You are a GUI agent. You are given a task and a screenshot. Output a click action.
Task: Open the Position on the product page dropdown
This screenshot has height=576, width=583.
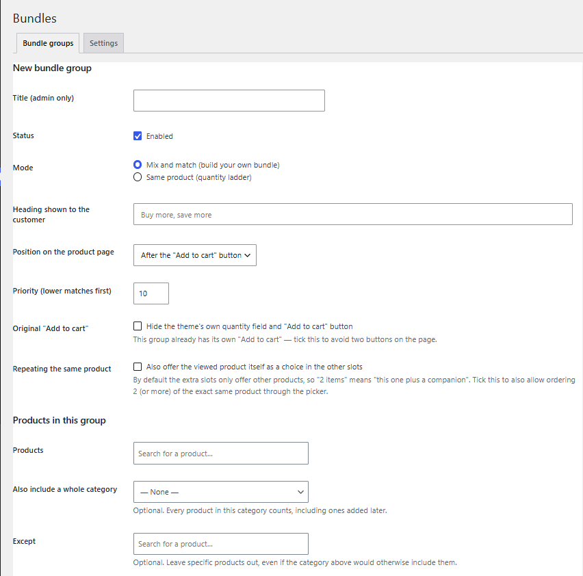195,255
